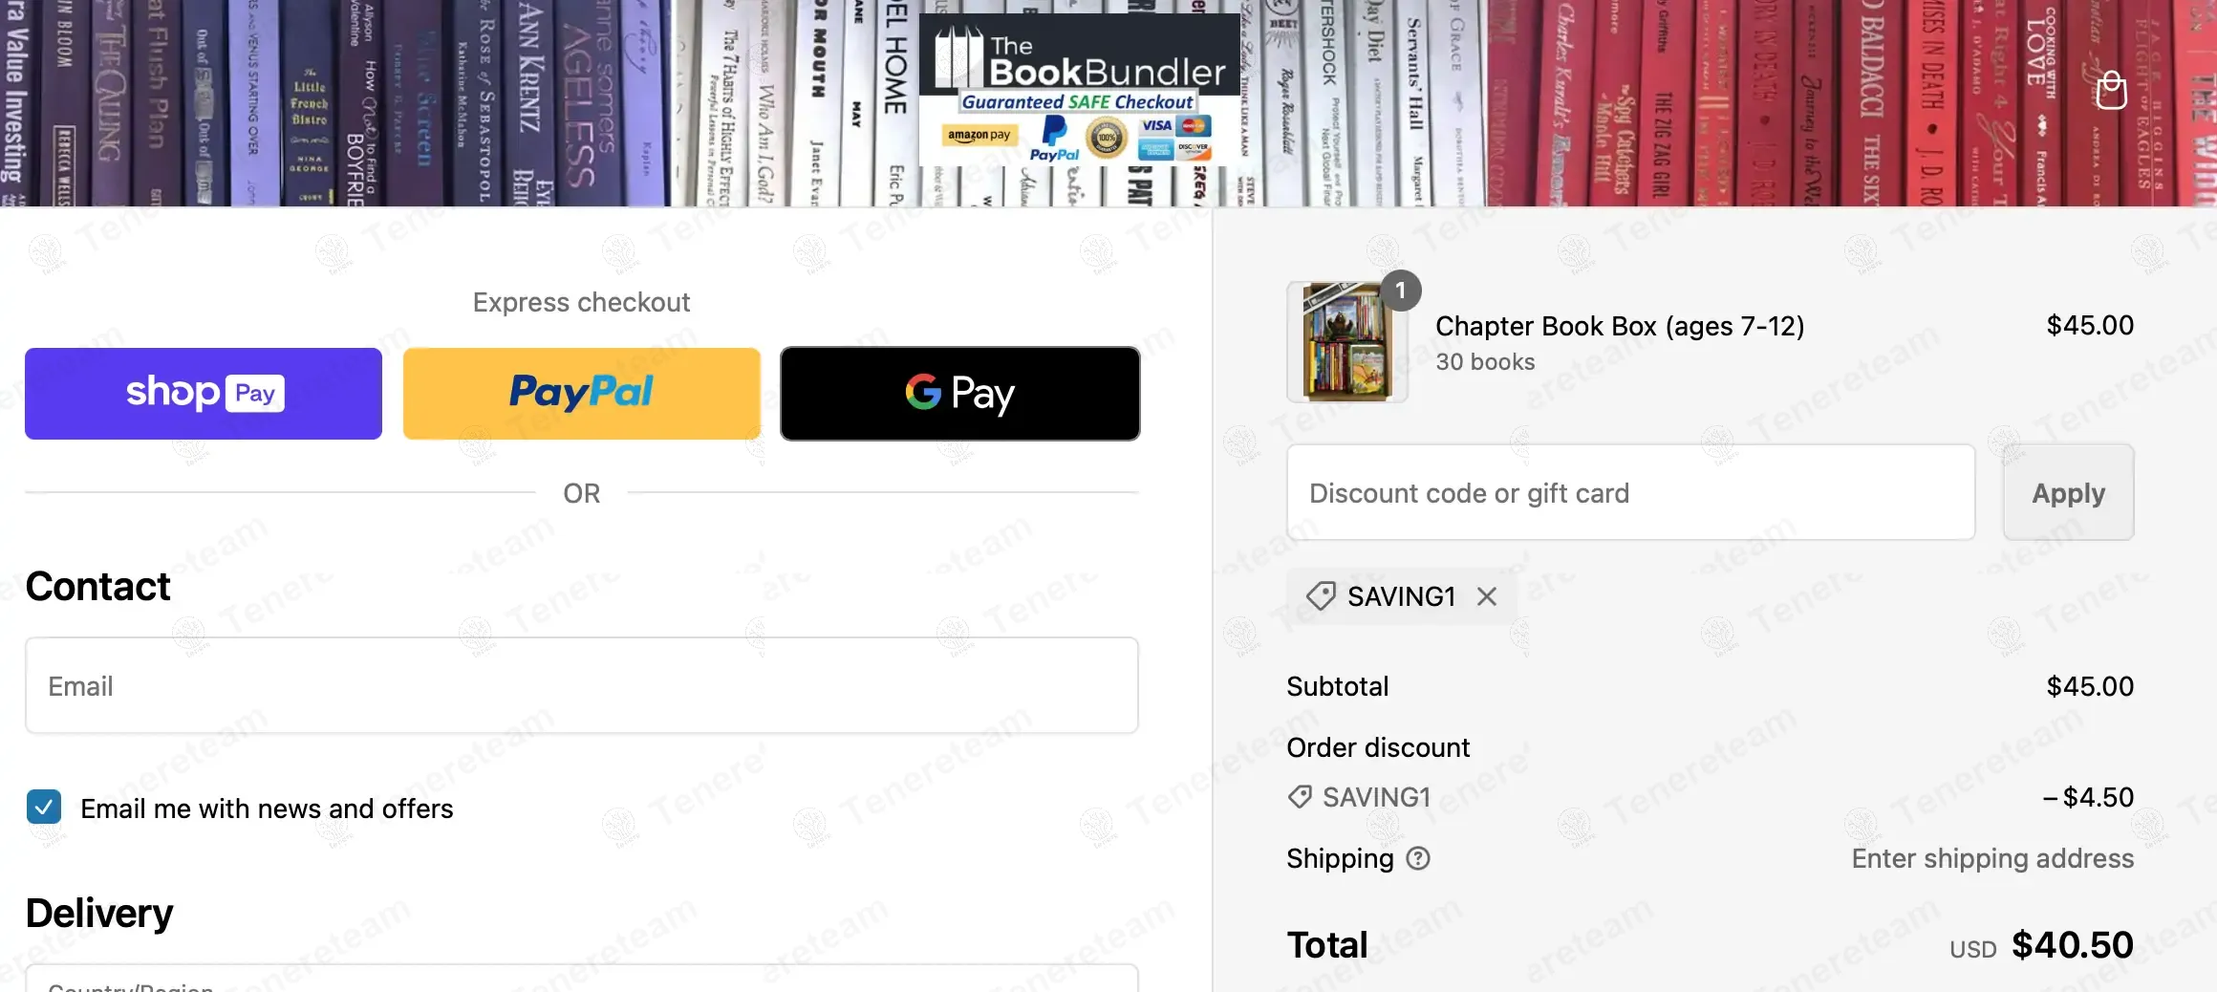Click the SAVING1 label under Order discount

tap(1376, 797)
